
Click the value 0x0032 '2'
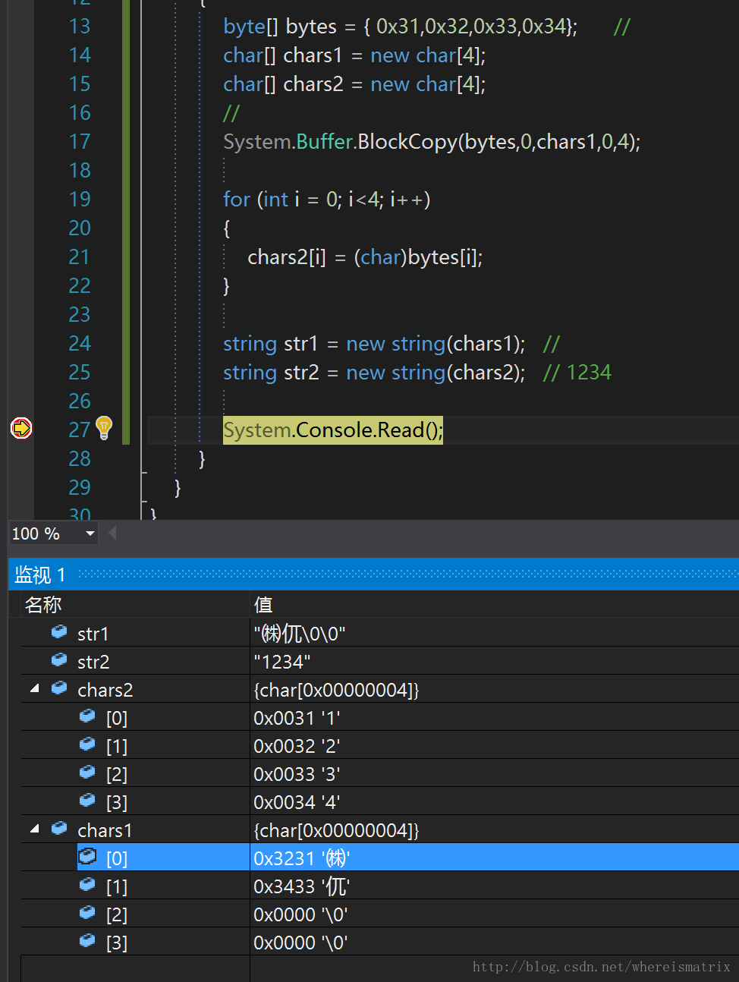point(297,746)
